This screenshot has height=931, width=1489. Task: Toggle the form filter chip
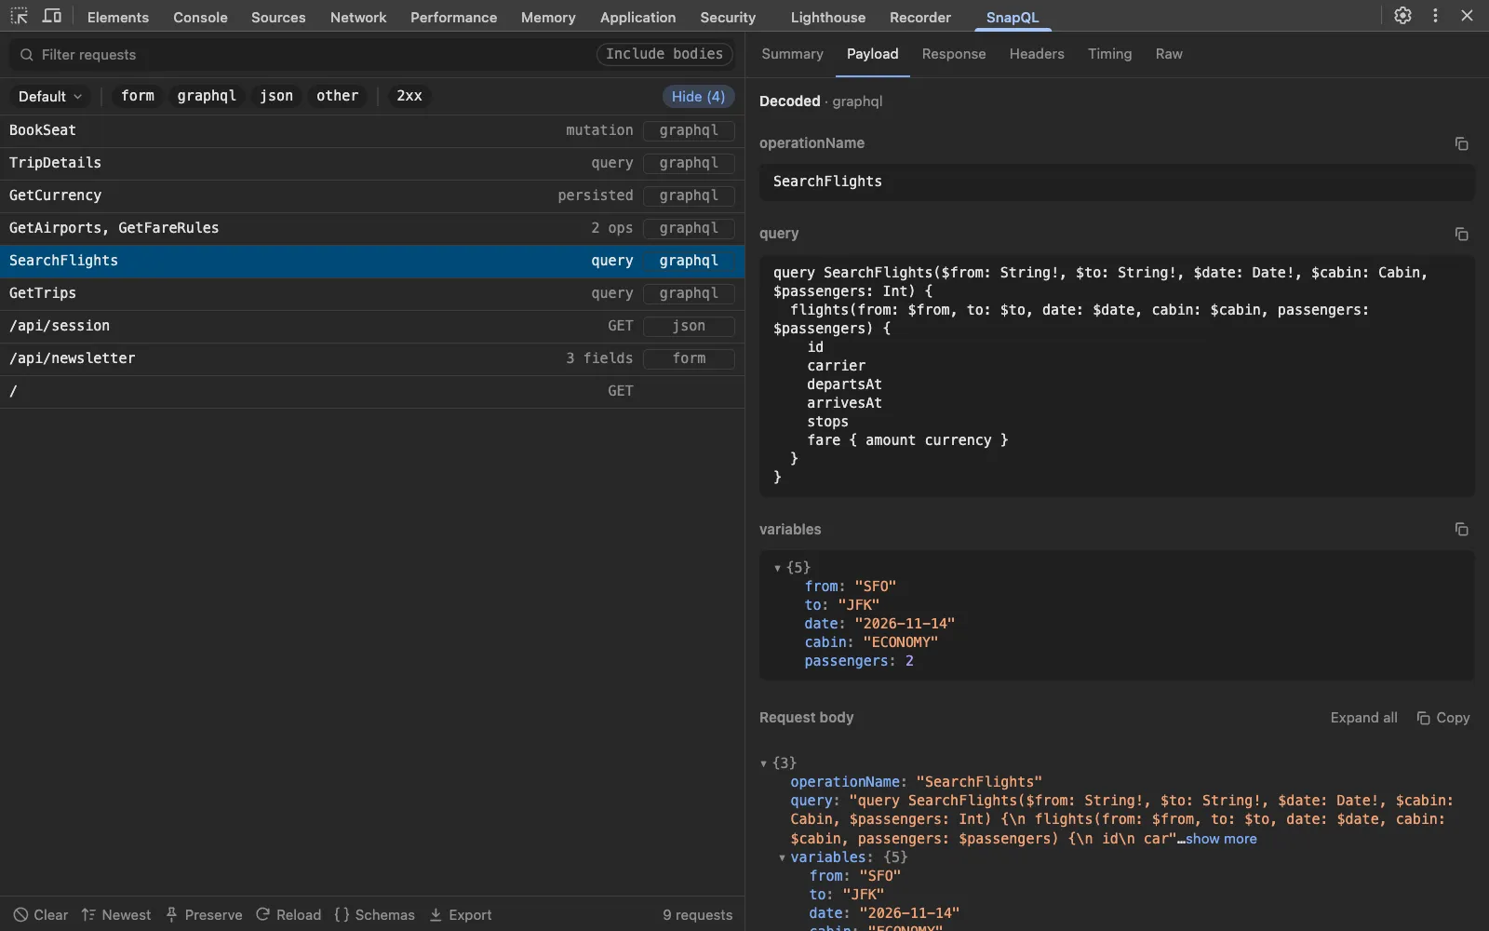[x=138, y=96]
